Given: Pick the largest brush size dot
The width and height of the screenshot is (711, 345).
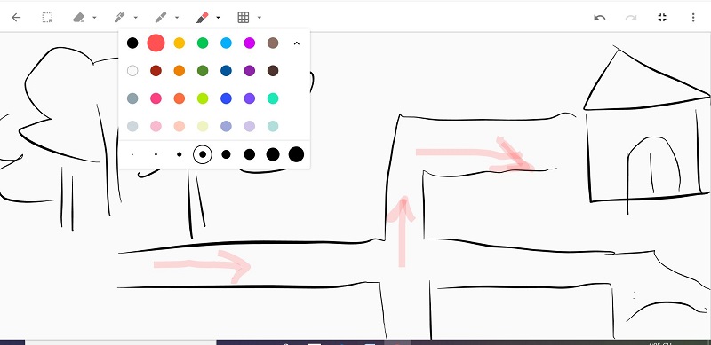Looking at the screenshot, I should point(296,154).
